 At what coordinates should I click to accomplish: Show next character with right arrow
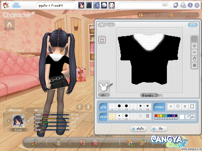click(x=28, y=121)
